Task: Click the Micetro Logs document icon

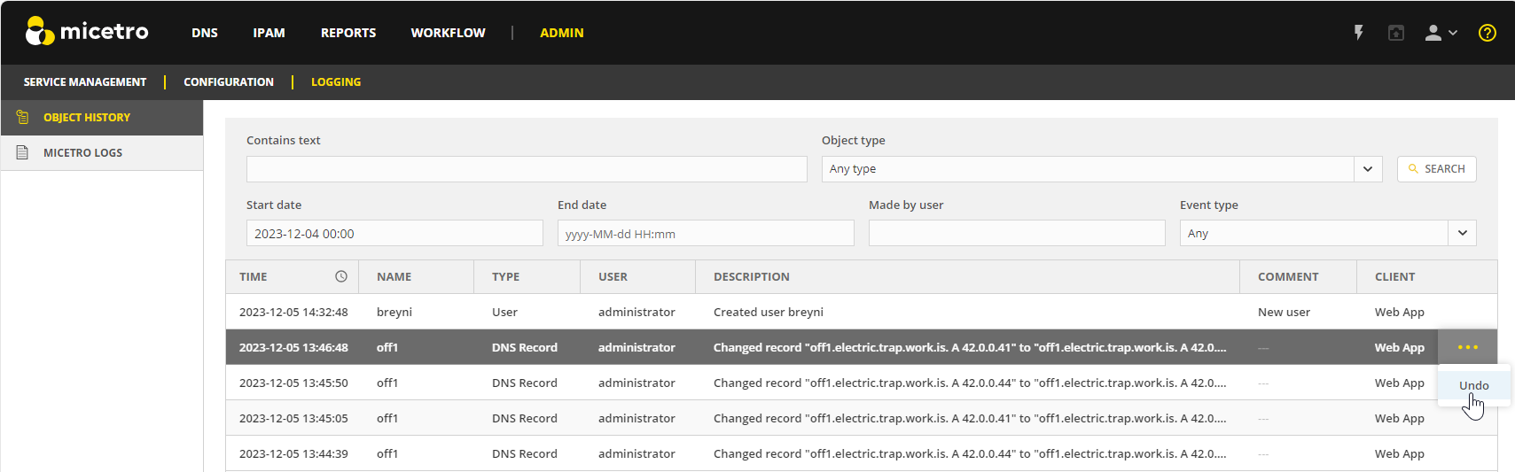Action: [x=22, y=152]
